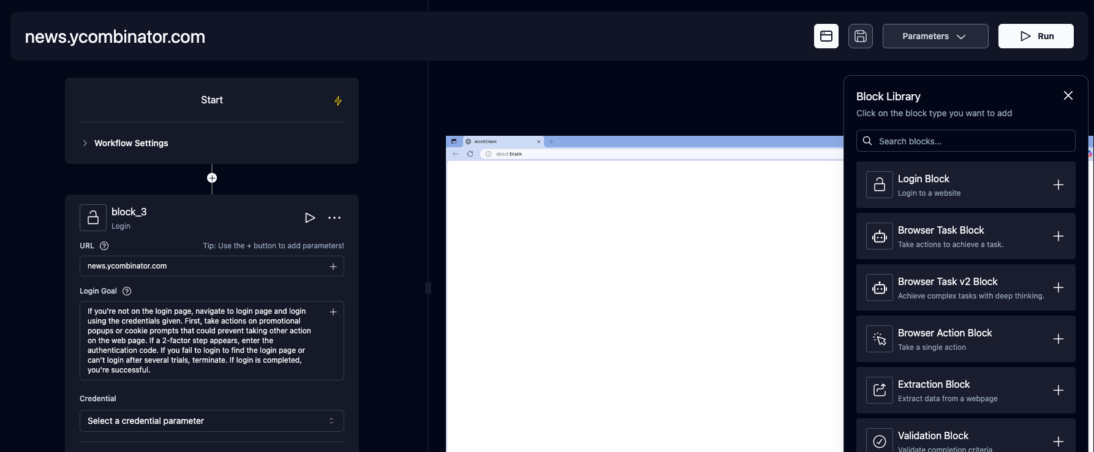Click URL help question mark icon

104,246
